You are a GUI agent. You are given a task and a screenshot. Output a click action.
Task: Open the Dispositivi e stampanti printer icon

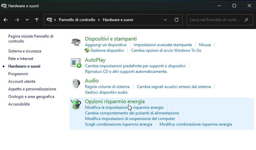pyautogui.click(x=76, y=42)
